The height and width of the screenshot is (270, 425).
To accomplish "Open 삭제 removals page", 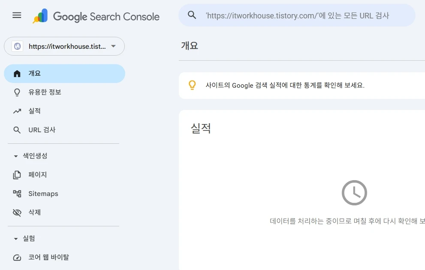I will [x=64, y=212].
